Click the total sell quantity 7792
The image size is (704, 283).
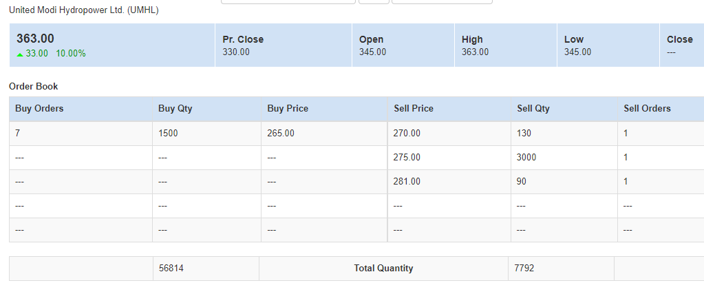pos(524,269)
